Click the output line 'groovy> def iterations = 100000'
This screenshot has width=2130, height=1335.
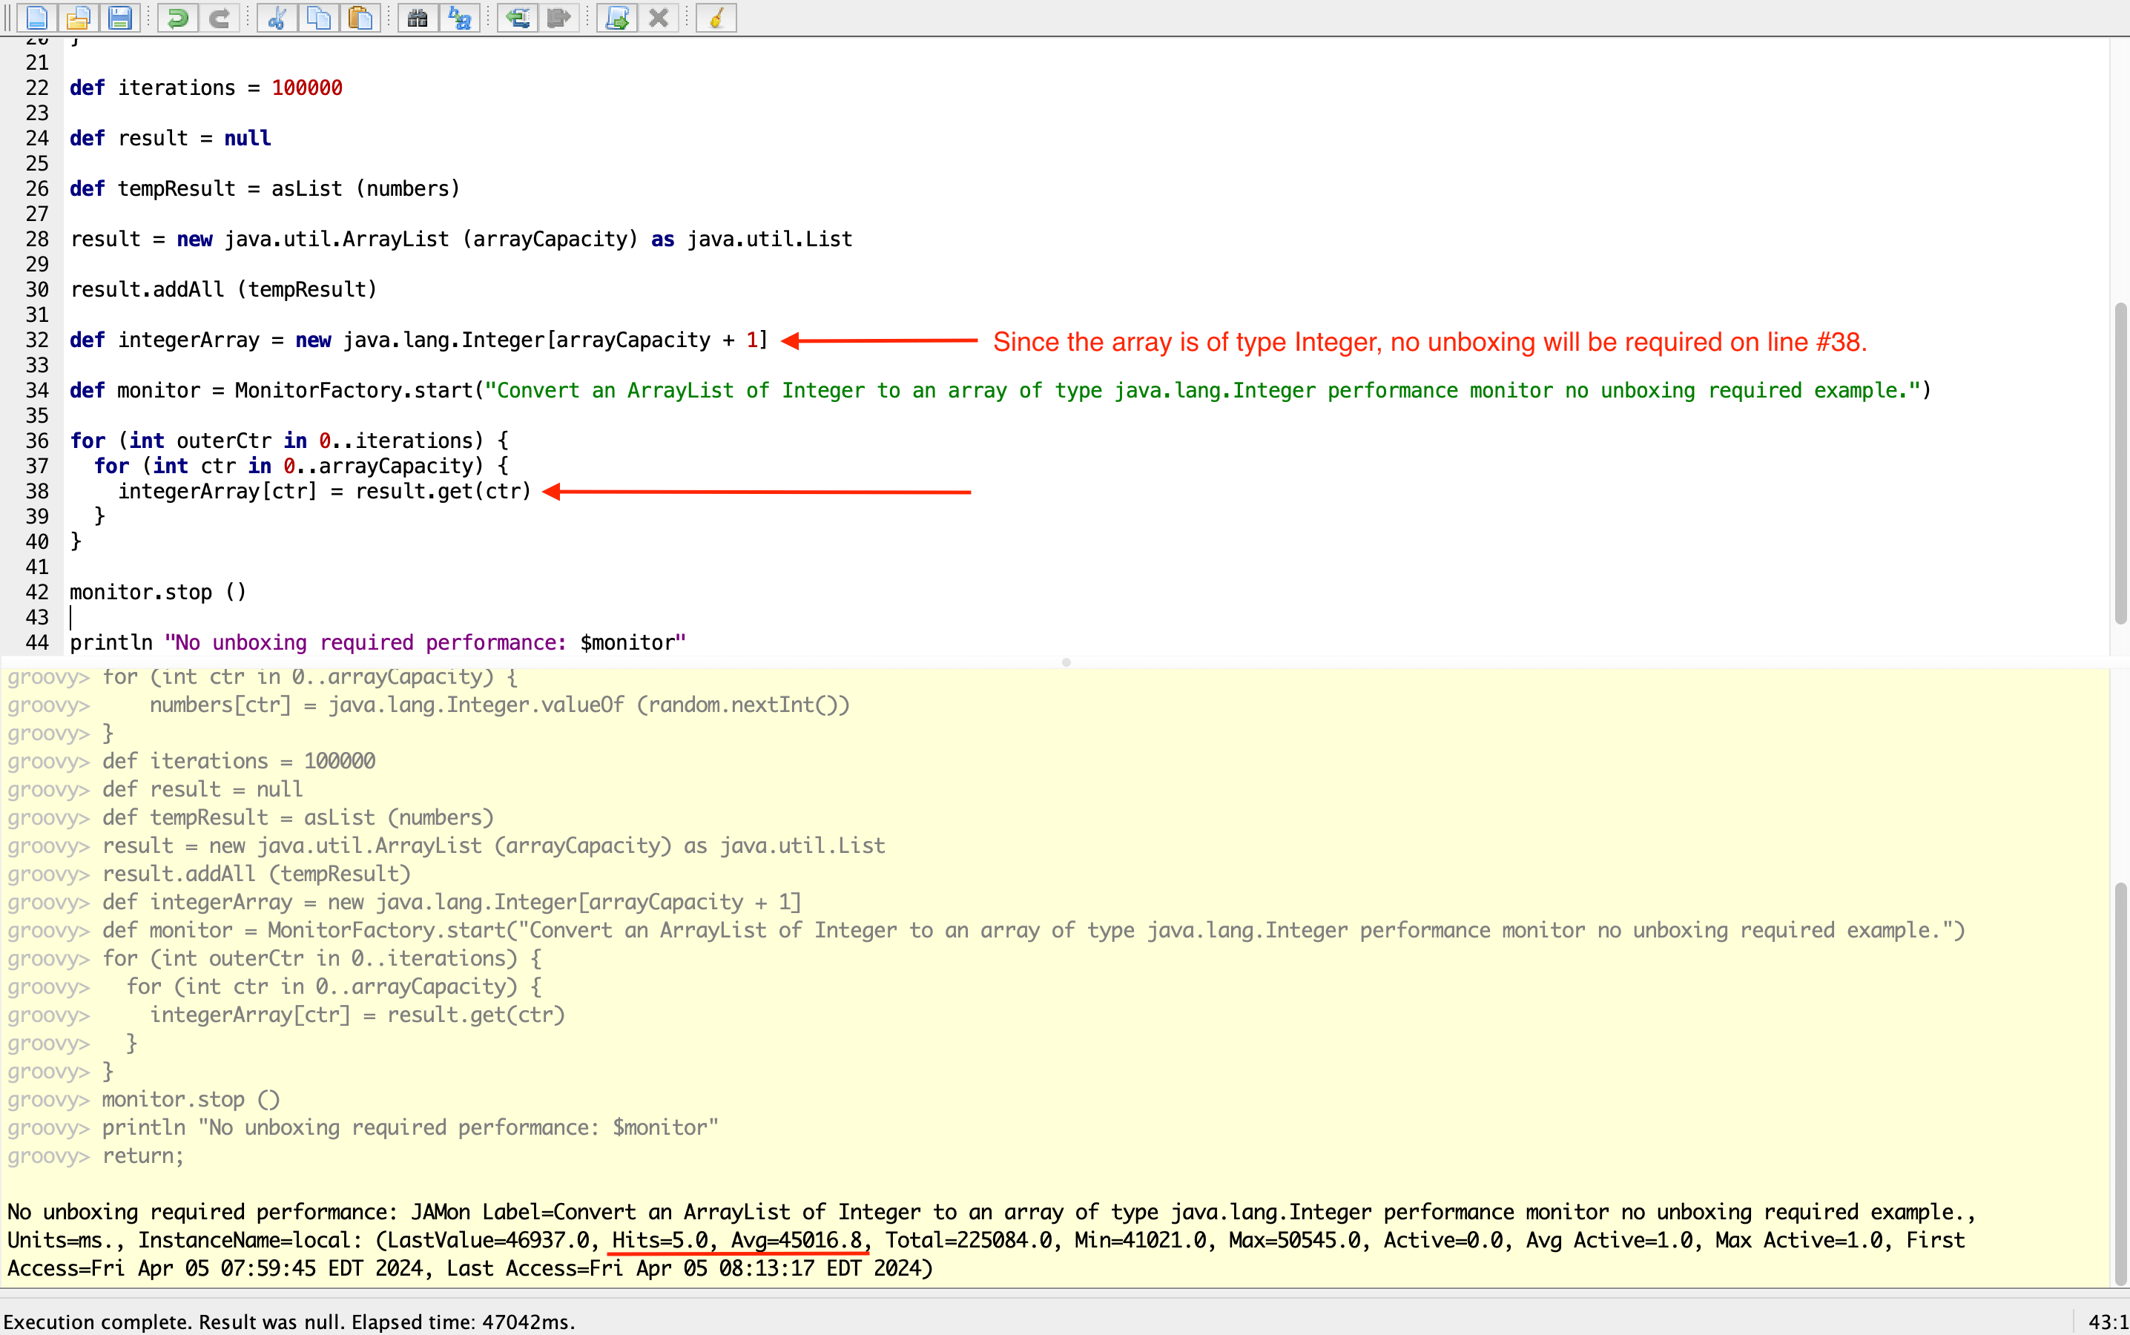191,761
